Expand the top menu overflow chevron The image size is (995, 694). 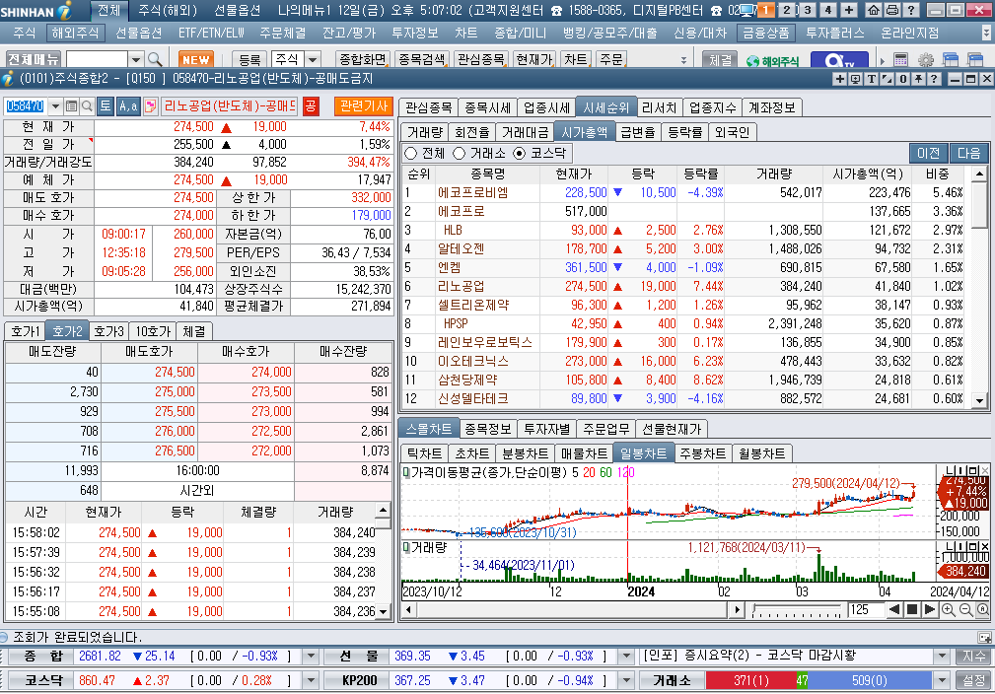(985, 33)
